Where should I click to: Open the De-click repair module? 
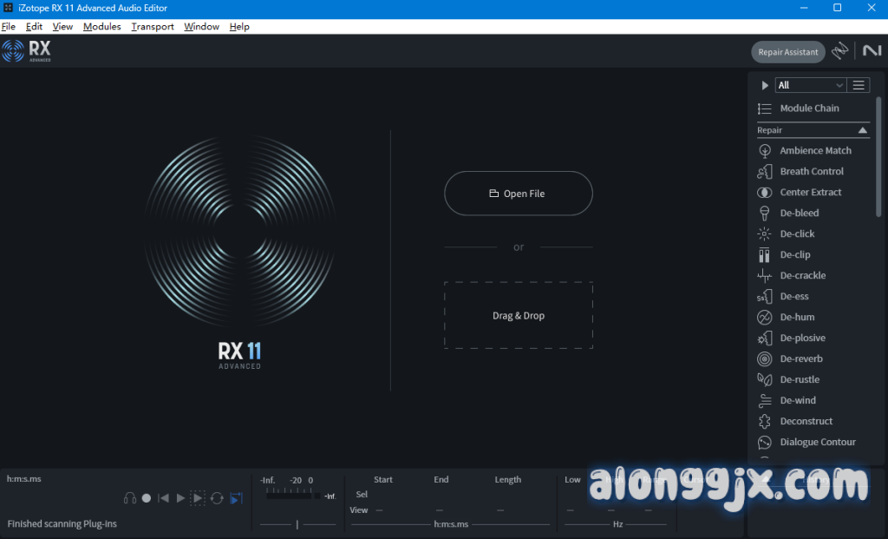(797, 233)
